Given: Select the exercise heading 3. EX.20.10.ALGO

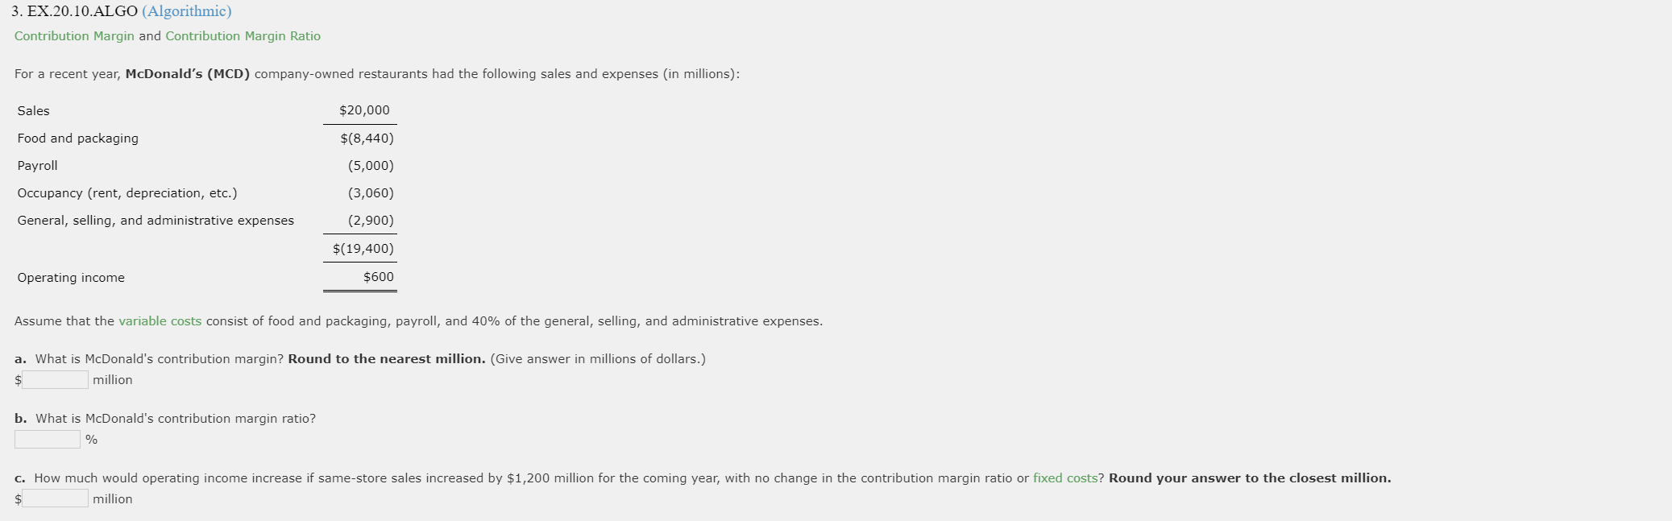Looking at the screenshot, I should pyautogui.click(x=68, y=11).
